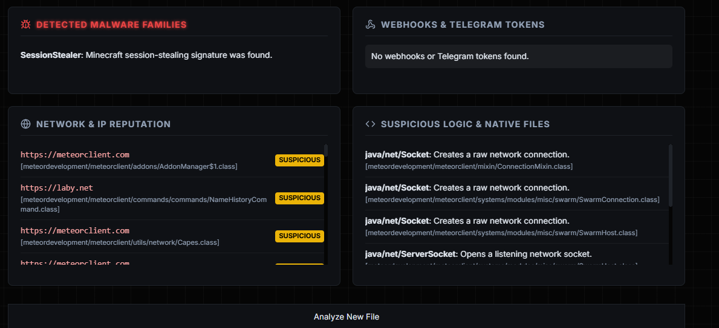This screenshot has height=328, width=719.
Task: Click the SUSPICIOUS badge for Capes.class
Action: [x=299, y=236]
